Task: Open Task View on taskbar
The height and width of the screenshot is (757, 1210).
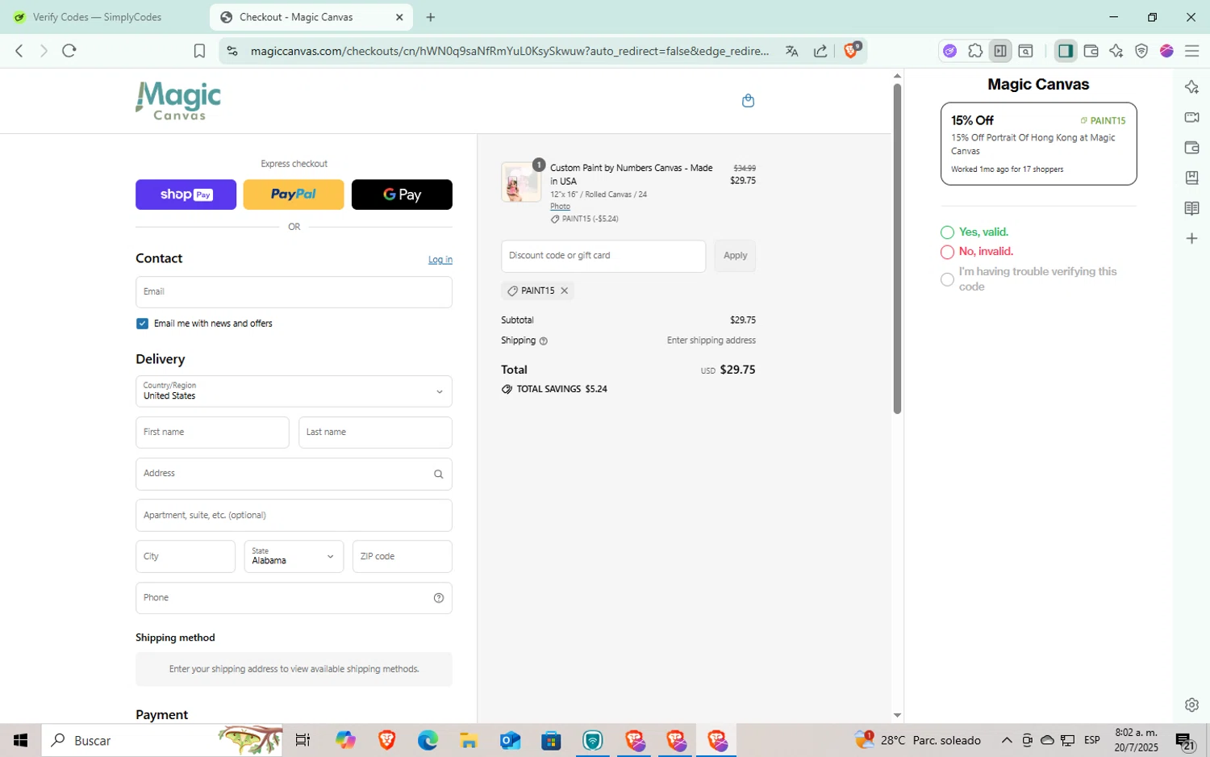Action: click(x=302, y=740)
